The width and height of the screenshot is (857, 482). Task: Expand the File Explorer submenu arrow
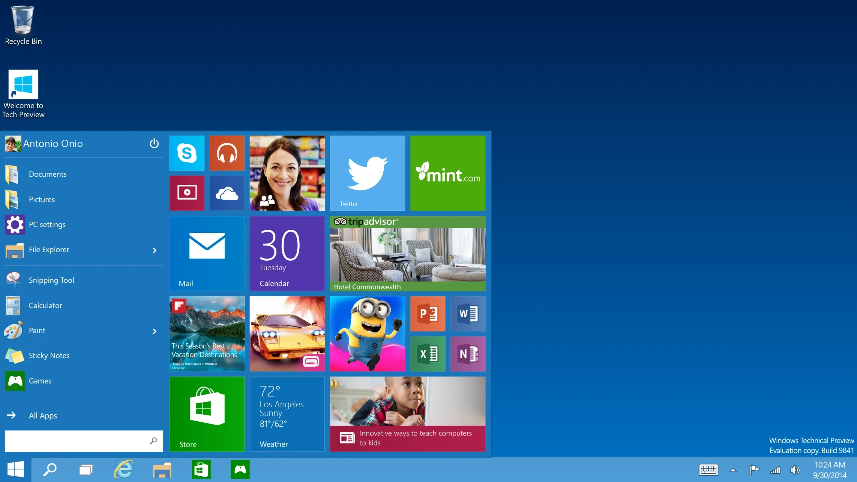click(x=154, y=249)
